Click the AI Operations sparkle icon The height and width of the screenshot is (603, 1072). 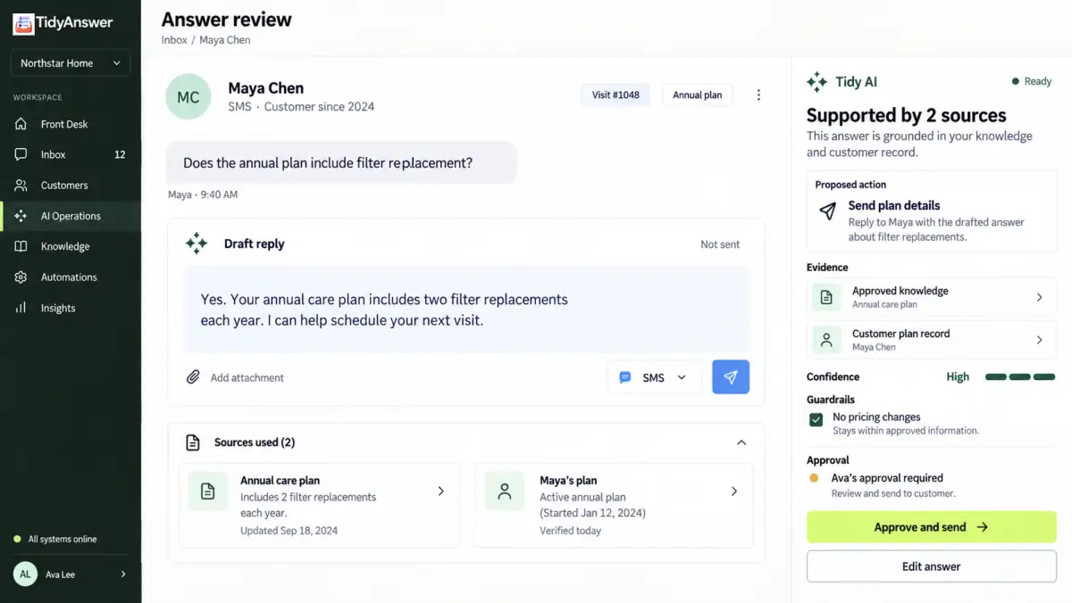click(21, 216)
